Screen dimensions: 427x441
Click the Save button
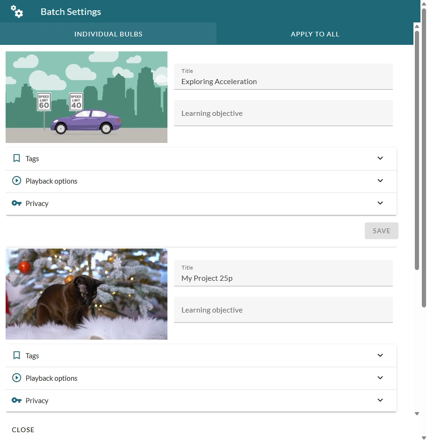382,231
